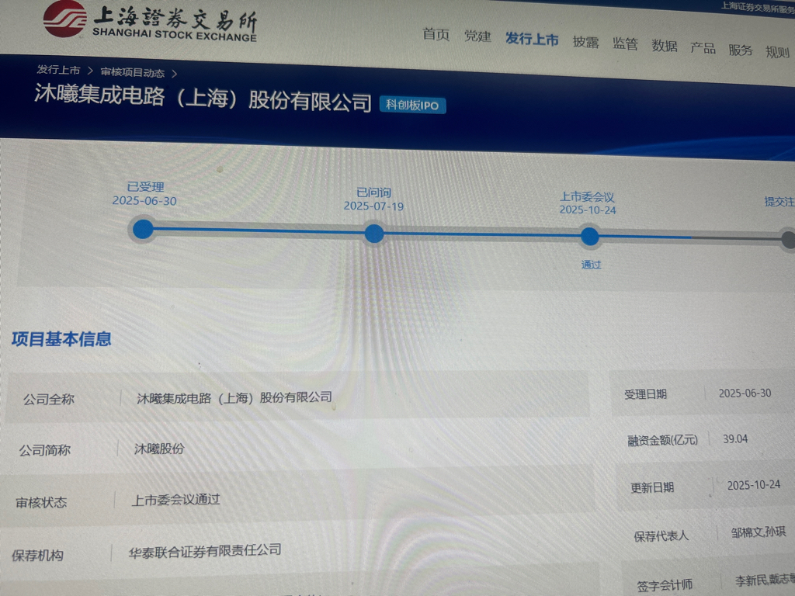Image resolution: width=795 pixels, height=596 pixels.
Task: Click the 保荐代表人 label
Action: tap(661, 535)
